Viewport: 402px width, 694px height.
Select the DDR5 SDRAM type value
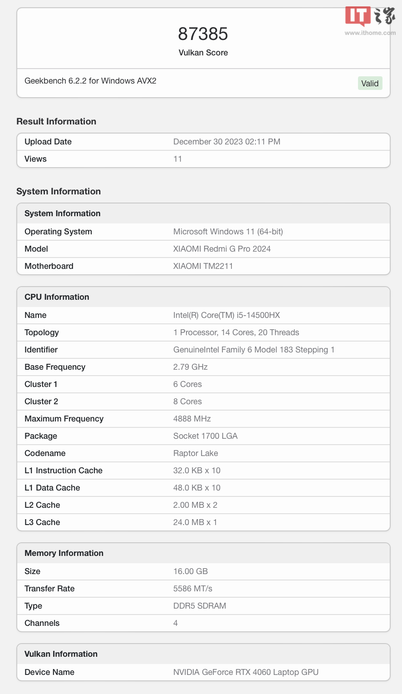coord(200,606)
